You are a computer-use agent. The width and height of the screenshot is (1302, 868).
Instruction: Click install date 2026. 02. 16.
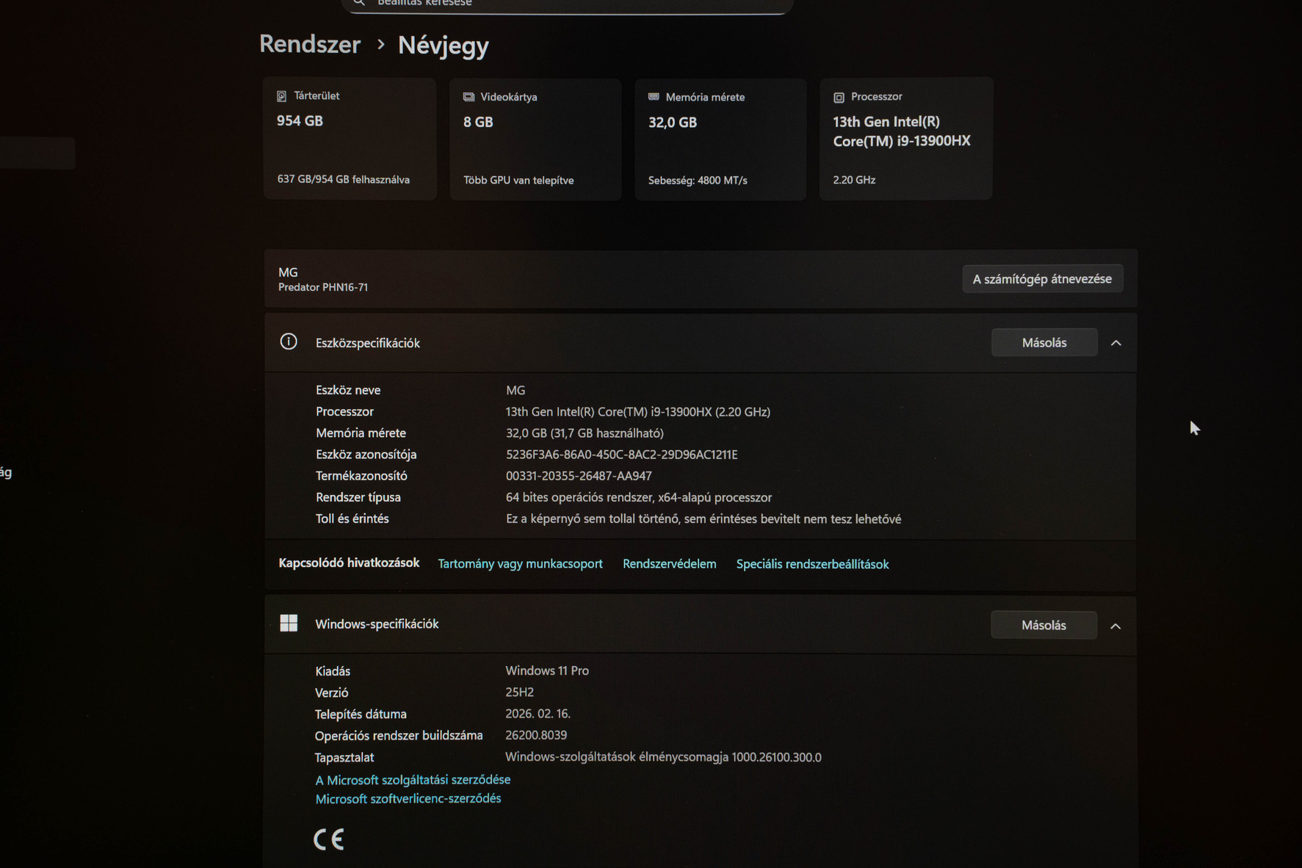click(x=538, y=713)
